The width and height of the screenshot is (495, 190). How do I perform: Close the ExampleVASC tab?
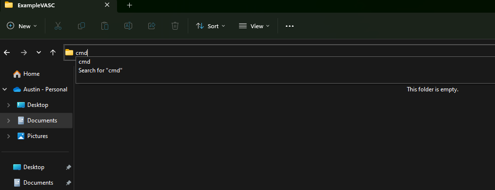point(107,5)
